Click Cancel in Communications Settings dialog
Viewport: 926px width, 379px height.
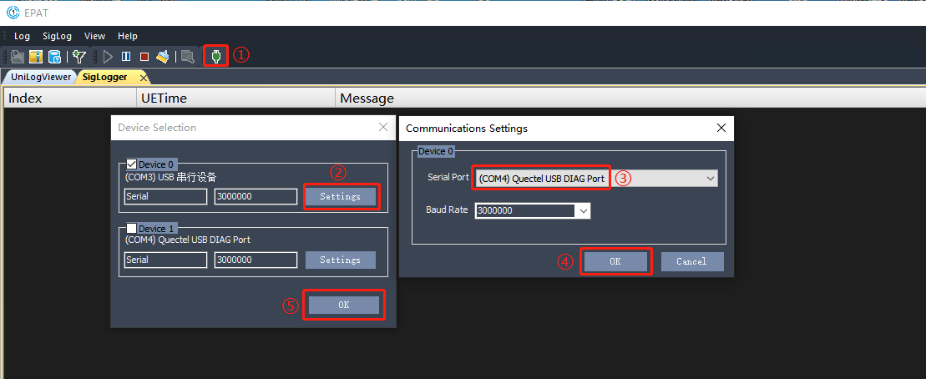tap(691, 261)
